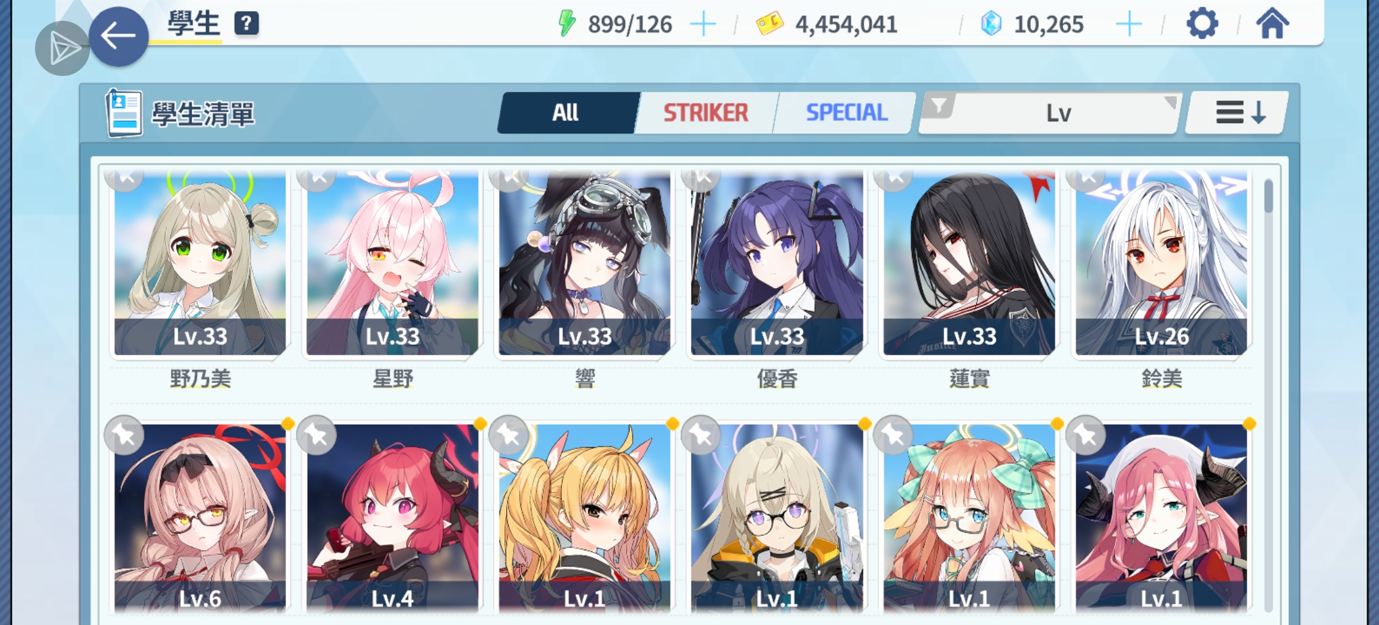Switch to the STRIKER tab

click(705, 113)
